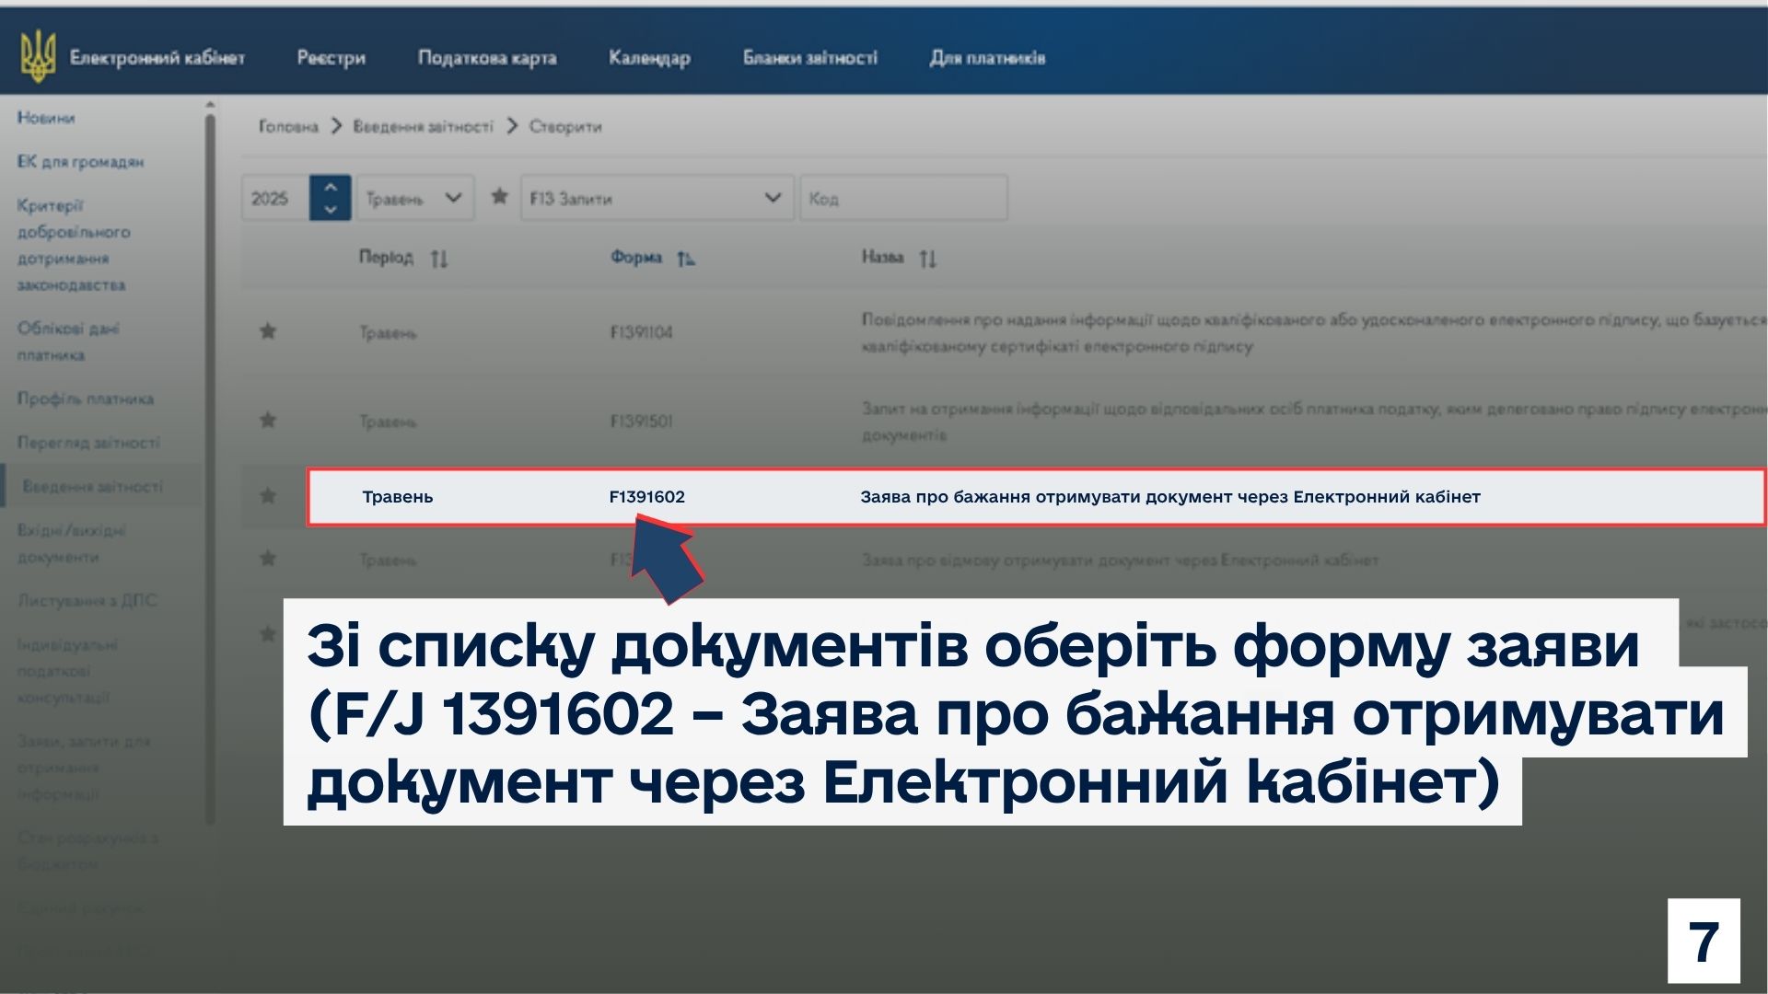1768x994 pixels.
Task: Increase the year with the up arrow
Action: coord(331,187)
